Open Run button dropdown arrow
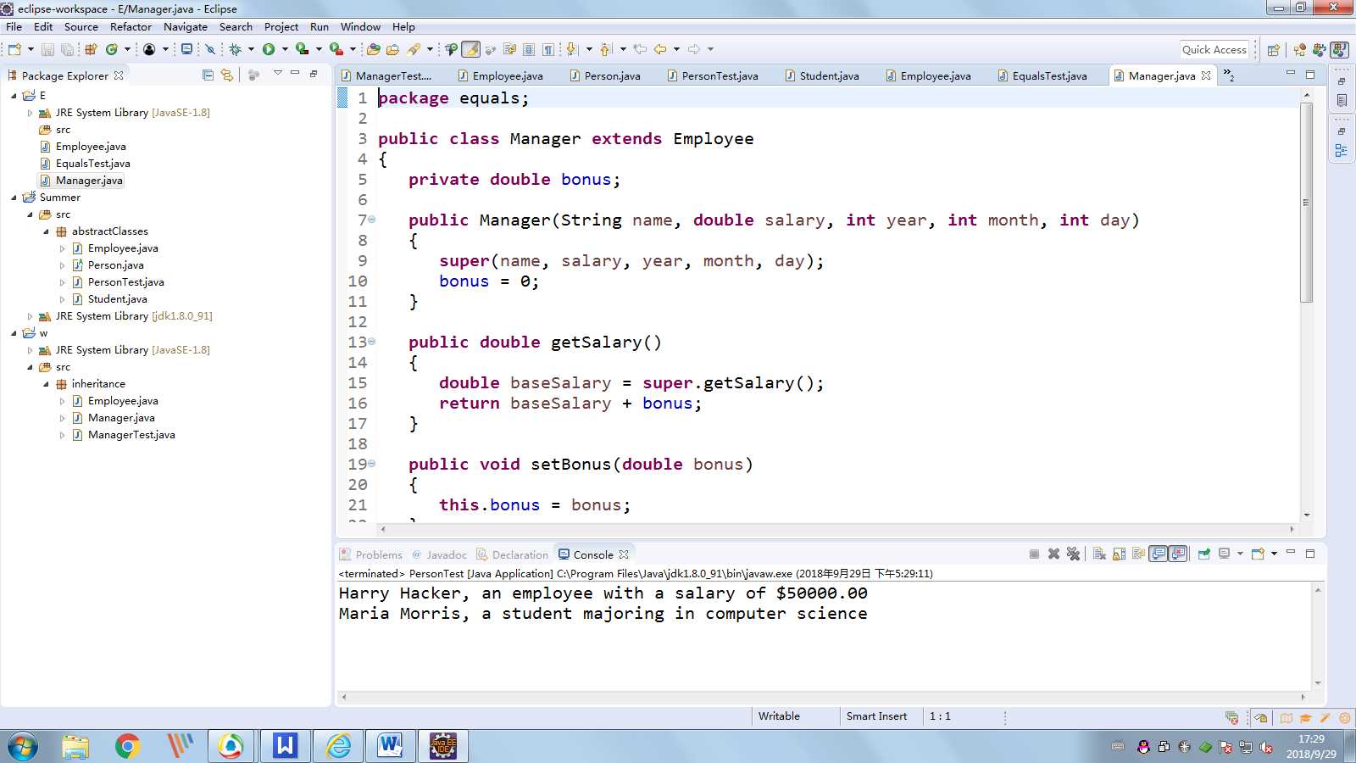The image size is (1356, 763). (285, 49)
